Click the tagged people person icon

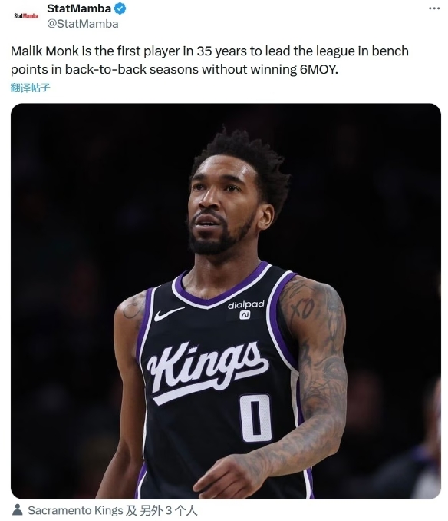click(17, 509)
